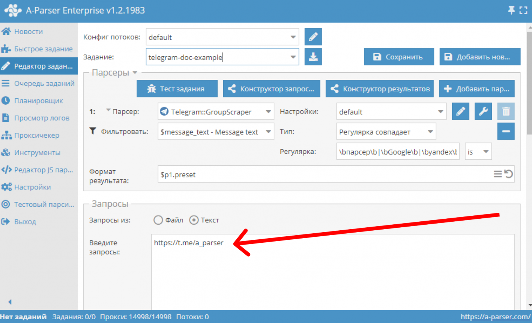Screen dimensions: 532x323
Task: Expand the Парсеры section menu arrow
Action: (135, 73)
